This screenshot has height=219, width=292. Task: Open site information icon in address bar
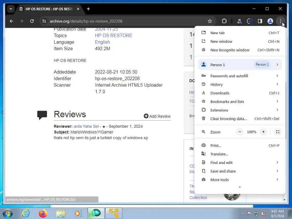point(44,21)
